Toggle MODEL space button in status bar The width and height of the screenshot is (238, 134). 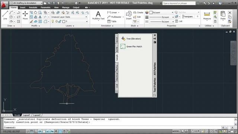click(176, 131)
